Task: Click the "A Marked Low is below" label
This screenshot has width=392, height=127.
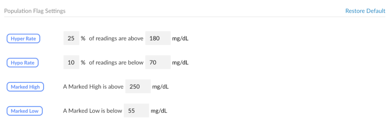Action: coord(93,111)
